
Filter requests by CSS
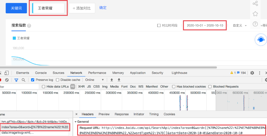click(x=96, y=87)
